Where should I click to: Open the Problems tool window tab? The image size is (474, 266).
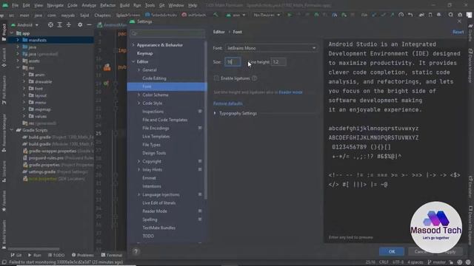83,255
